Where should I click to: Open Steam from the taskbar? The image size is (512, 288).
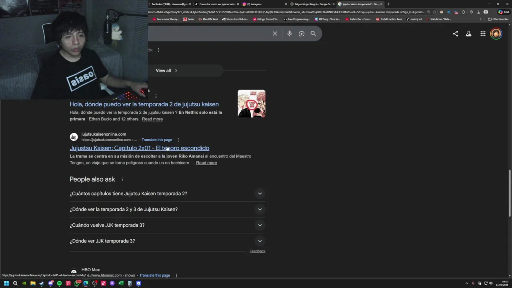click(x=42, y=283)
